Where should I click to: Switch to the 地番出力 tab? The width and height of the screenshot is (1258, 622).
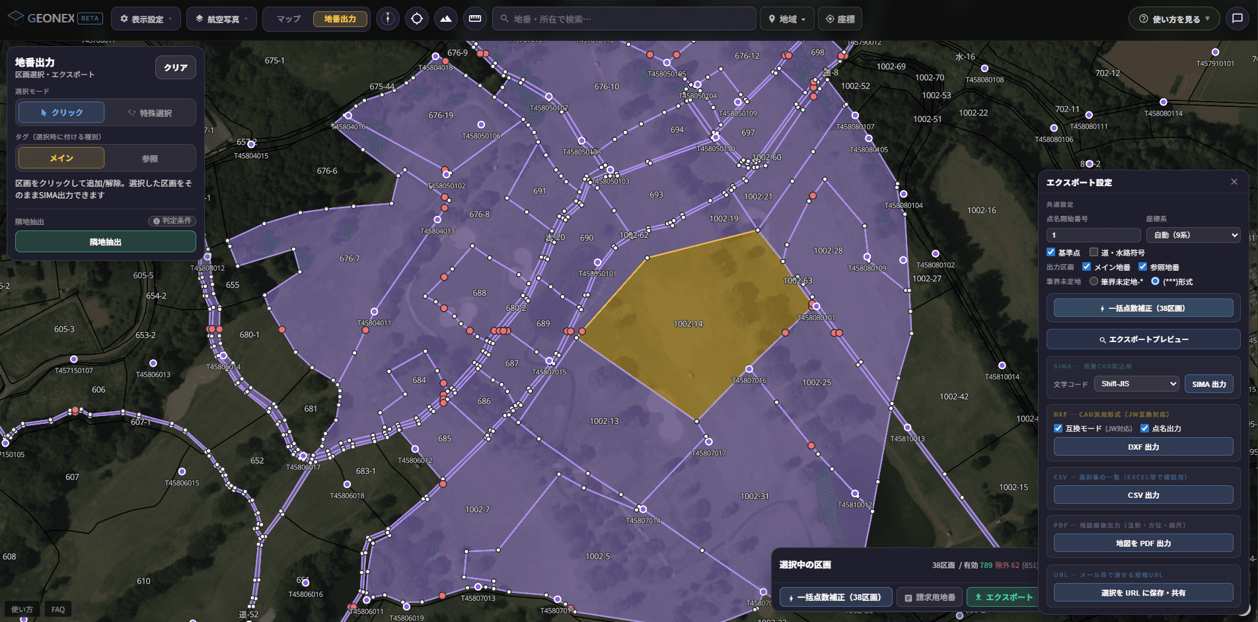point(340,19)
